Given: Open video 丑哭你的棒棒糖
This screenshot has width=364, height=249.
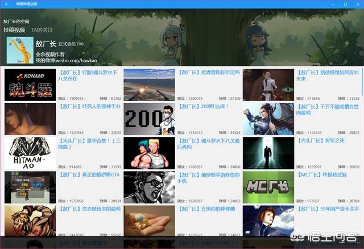Looking at the screenshot, I should (x=206, y=209).
